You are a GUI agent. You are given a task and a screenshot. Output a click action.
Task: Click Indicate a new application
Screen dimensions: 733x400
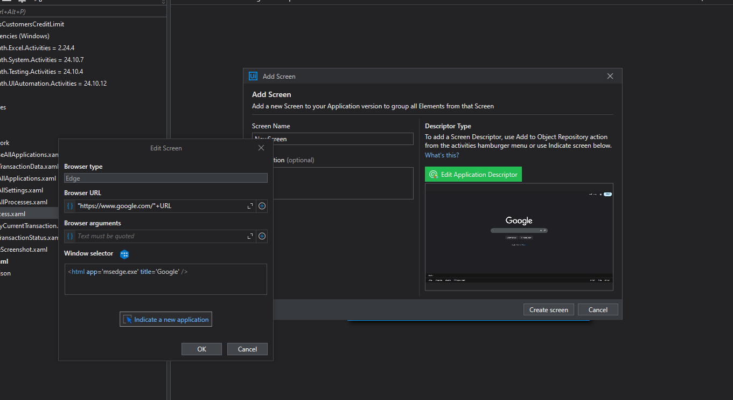click(x=165, y=319)
